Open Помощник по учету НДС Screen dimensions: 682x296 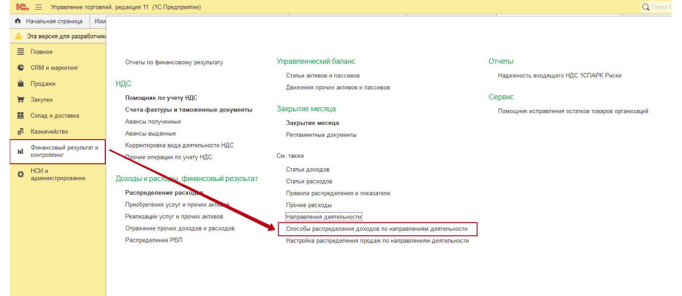pos(161,98)
